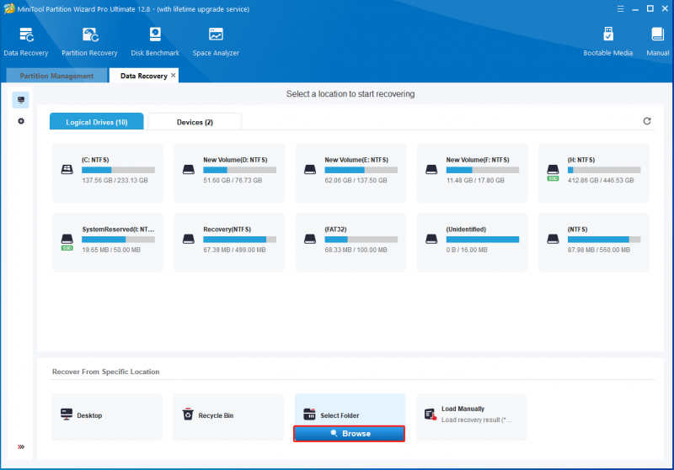Screen dimensions: 674x470
Task: Click the Load Manually option
Action: [472, 417]
